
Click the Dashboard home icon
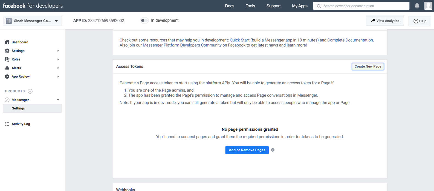coord(7,42)
